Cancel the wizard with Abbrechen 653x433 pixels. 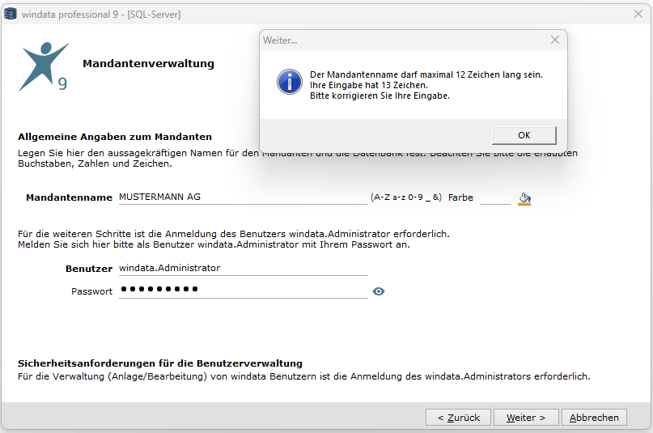(594, 418)
